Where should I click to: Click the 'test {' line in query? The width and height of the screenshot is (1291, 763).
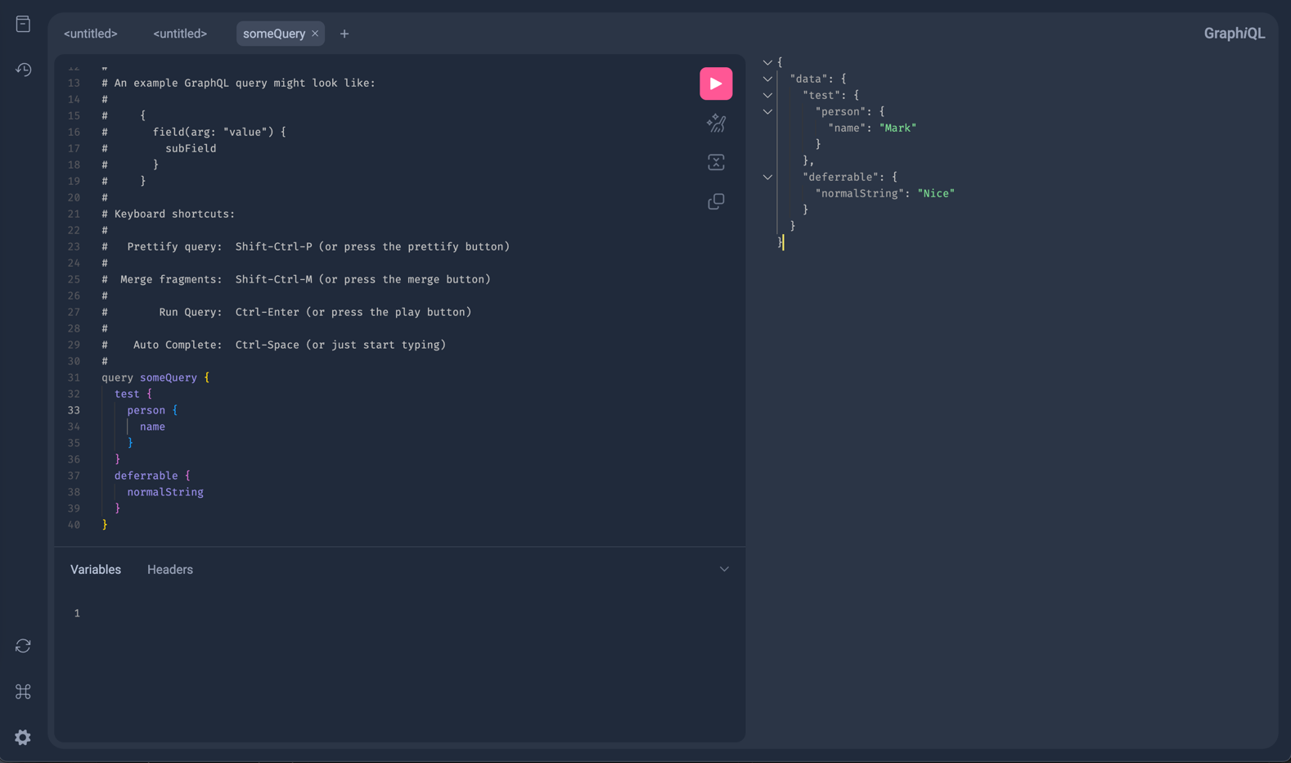[133, 394]
